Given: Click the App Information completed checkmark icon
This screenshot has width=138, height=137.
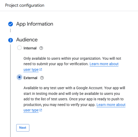Looking at the screenshot, I should [10, 24].
